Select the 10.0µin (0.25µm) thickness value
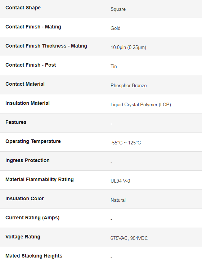This screenshot has height=264, width=202. tap(129, 47)
